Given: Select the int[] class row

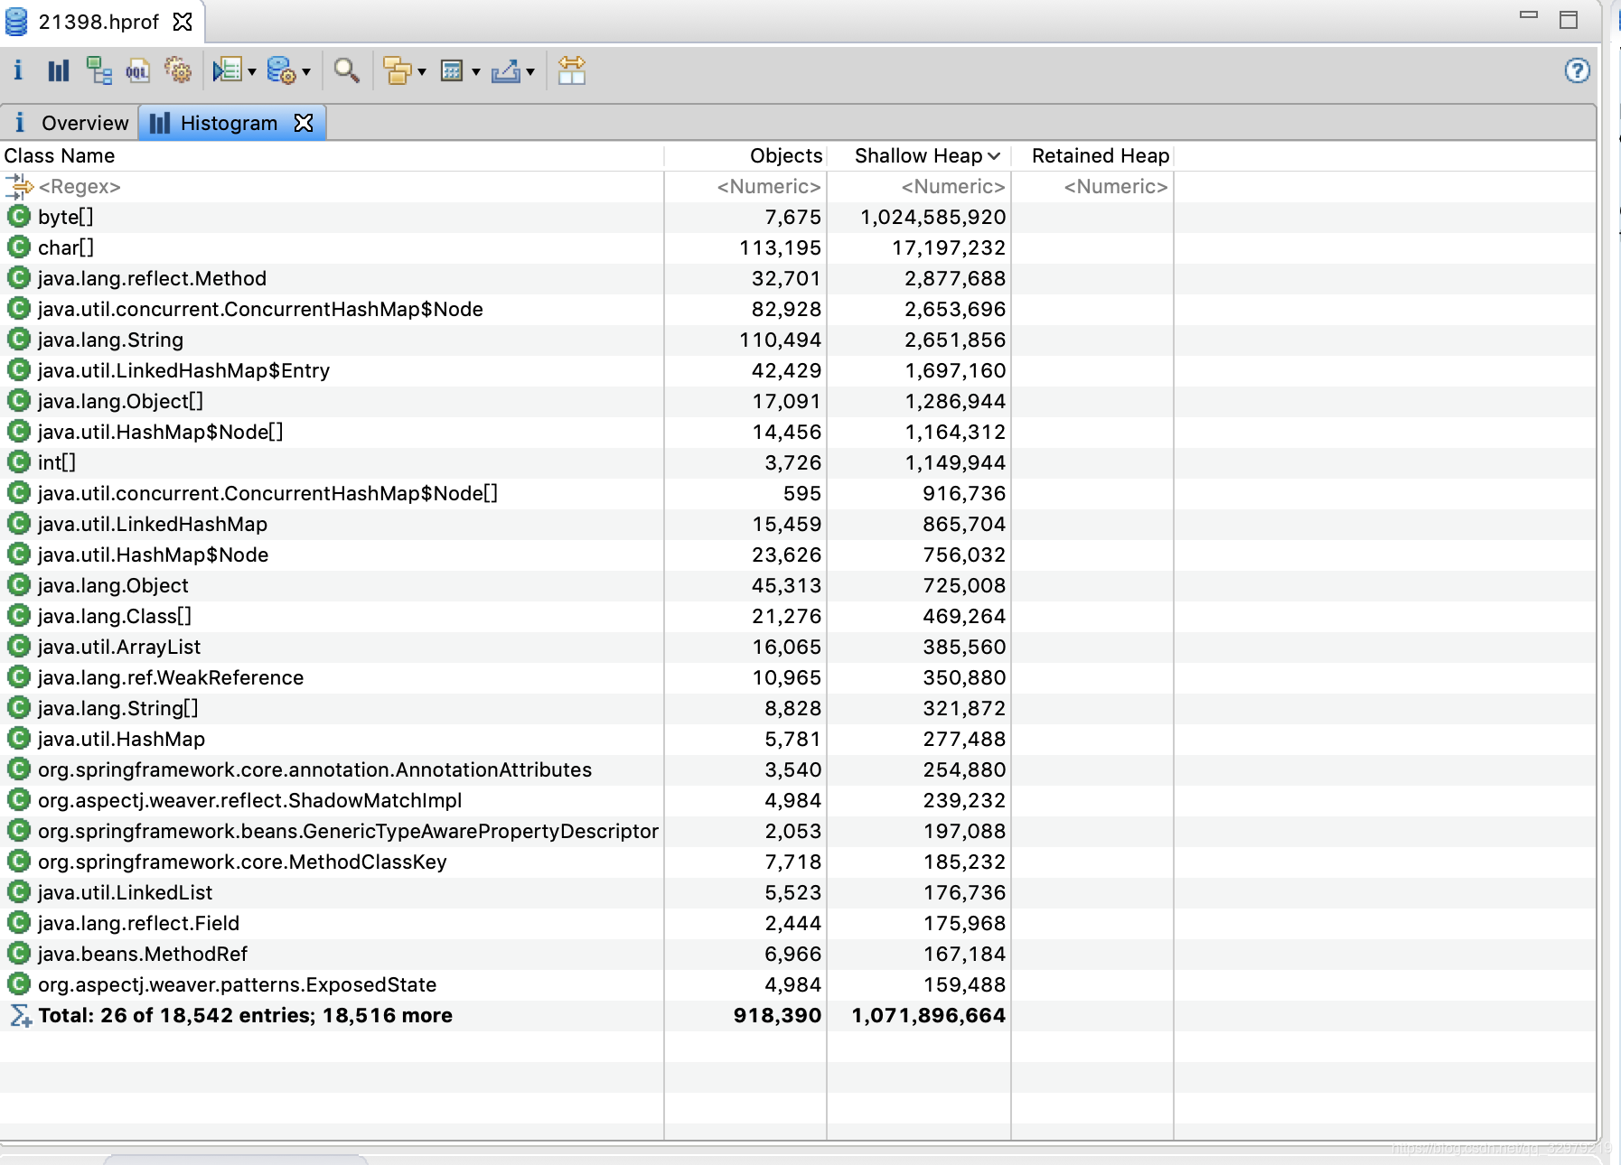Looking at the screenshot, I should (798, 463).
